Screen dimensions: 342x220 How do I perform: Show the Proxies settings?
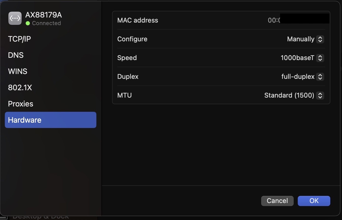[21, 104]
